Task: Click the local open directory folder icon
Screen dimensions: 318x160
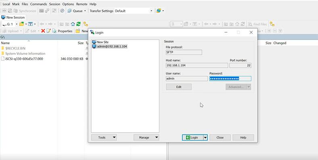Action: coord(22,24)
